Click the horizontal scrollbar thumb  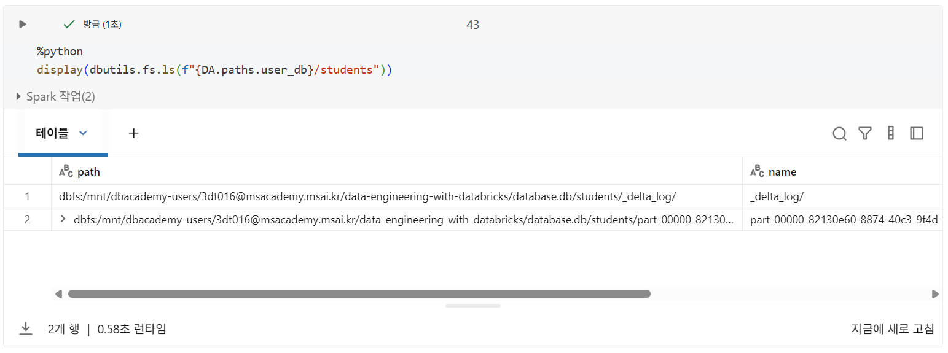(x=359, y=294)
